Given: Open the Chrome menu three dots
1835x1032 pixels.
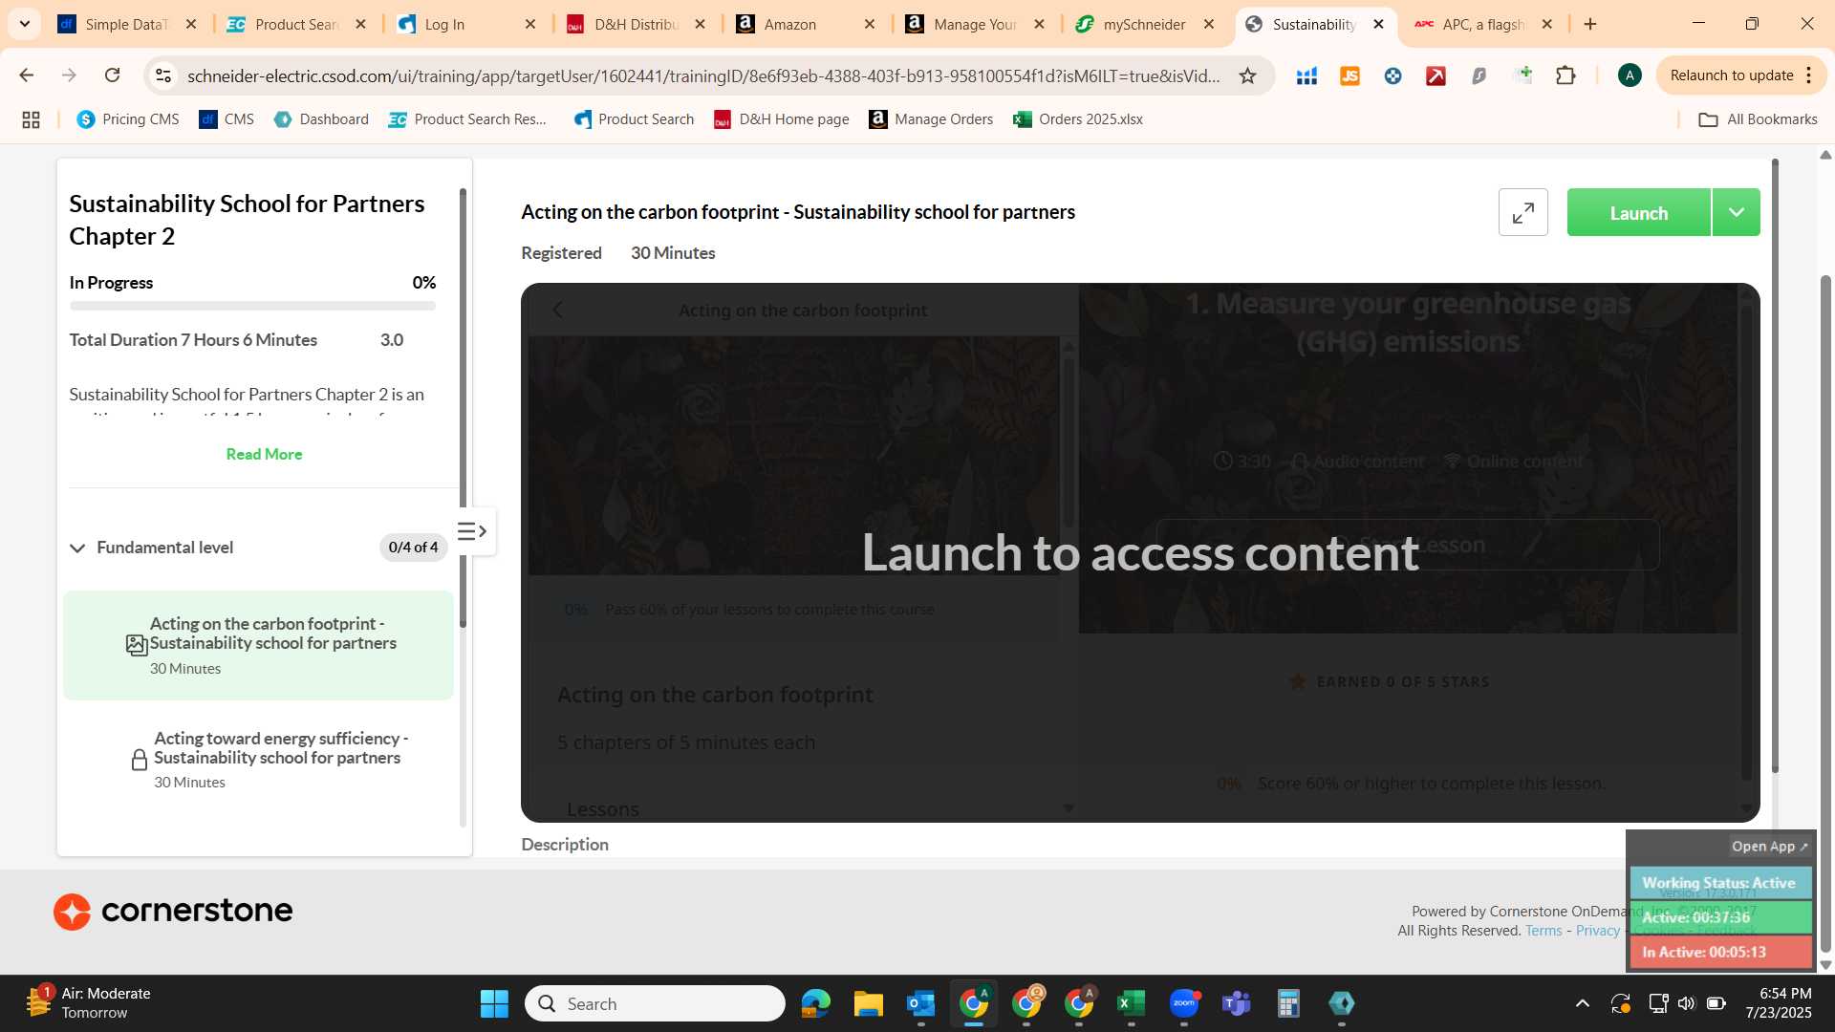Looking at the screenshot, I should [x=1809, y=75].
